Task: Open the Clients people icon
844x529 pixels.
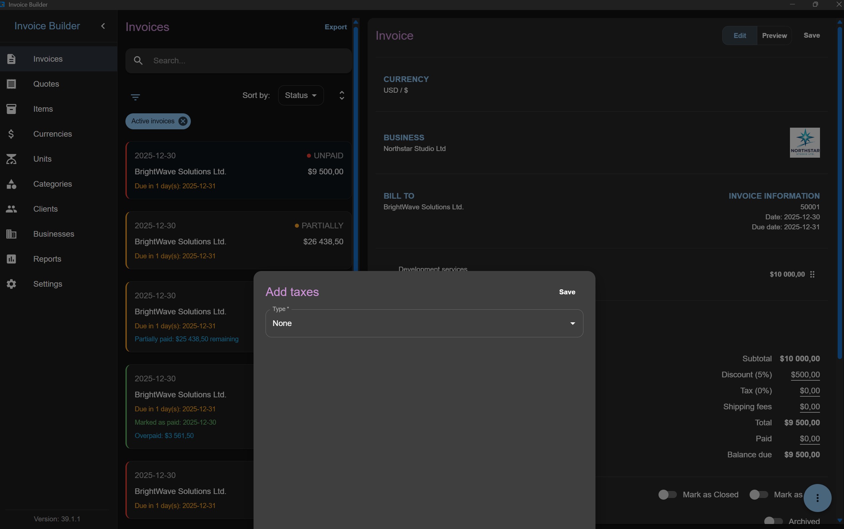Action: click(x=11, y=209)
